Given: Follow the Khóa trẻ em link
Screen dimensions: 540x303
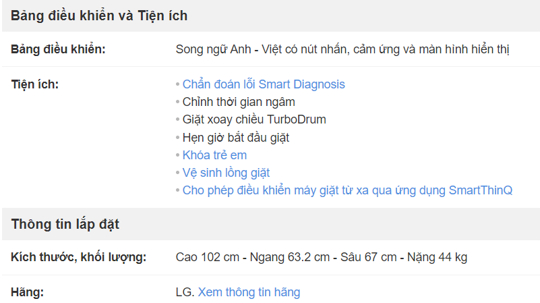Looking at the screenshot, I should click(x=214, y=155).
